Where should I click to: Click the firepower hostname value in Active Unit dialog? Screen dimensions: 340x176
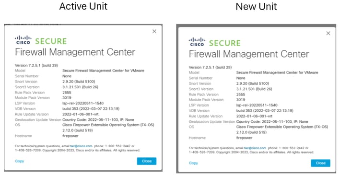[70, 136]
